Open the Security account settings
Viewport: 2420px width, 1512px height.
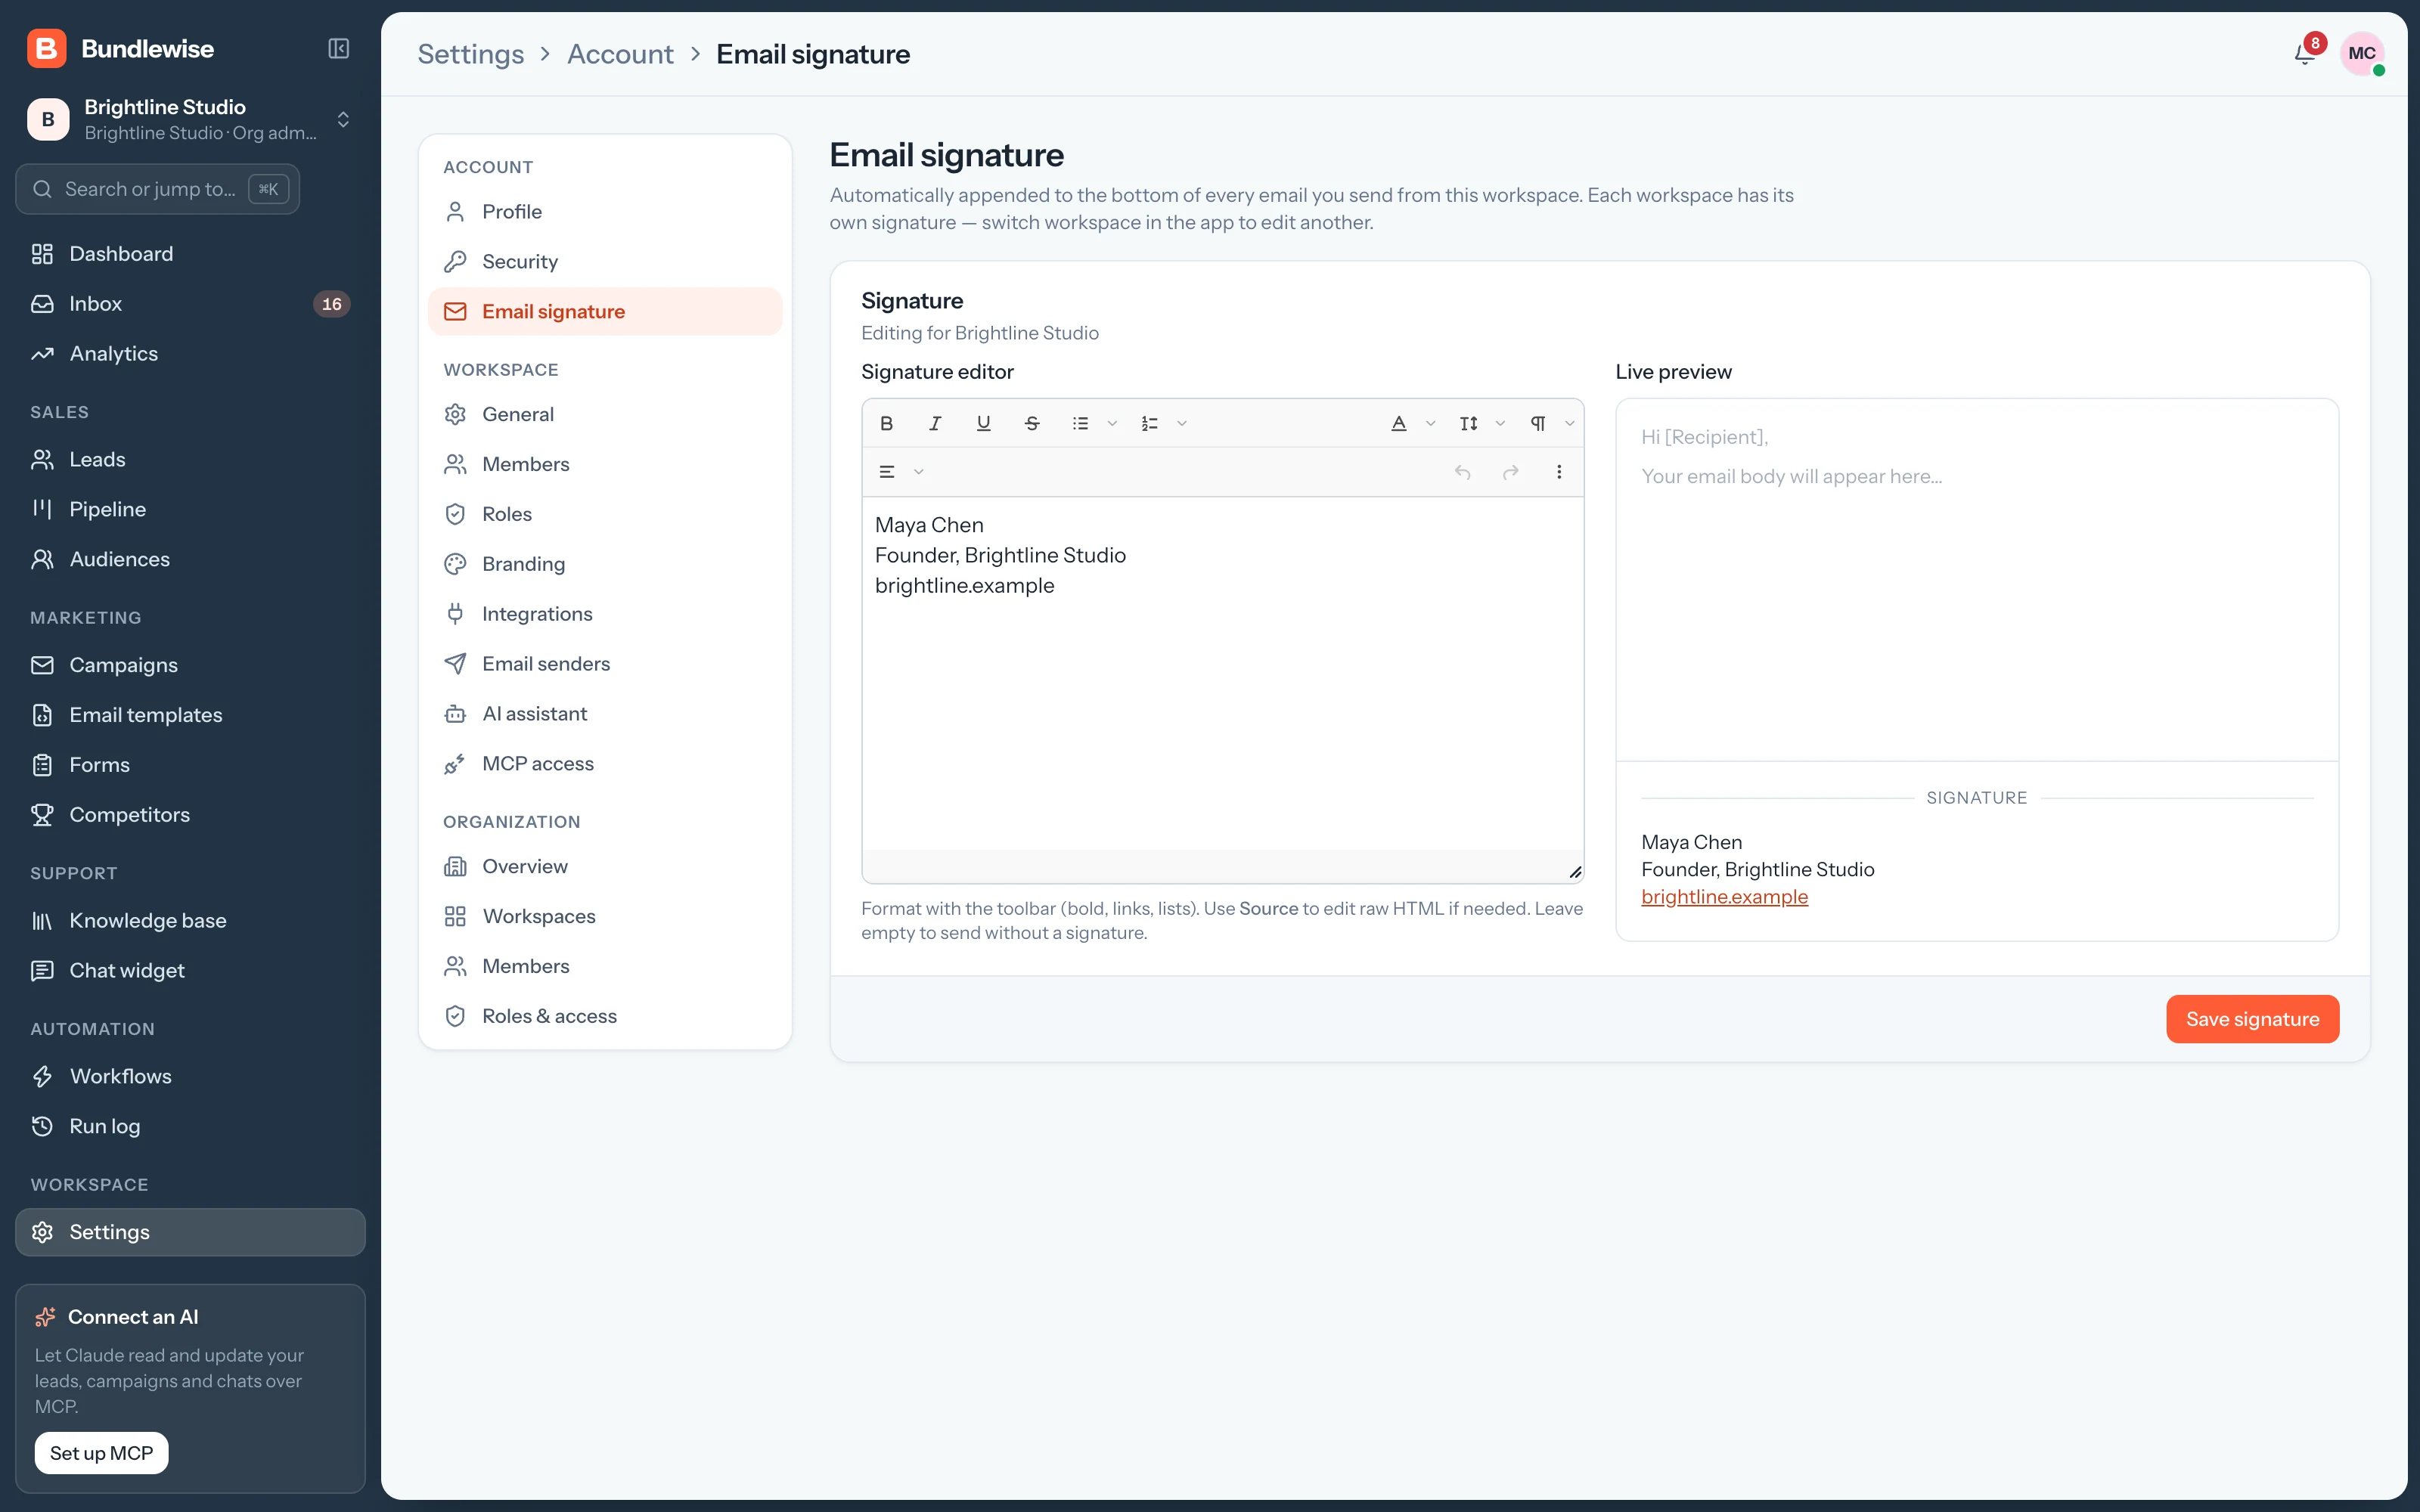coord(605,262)
